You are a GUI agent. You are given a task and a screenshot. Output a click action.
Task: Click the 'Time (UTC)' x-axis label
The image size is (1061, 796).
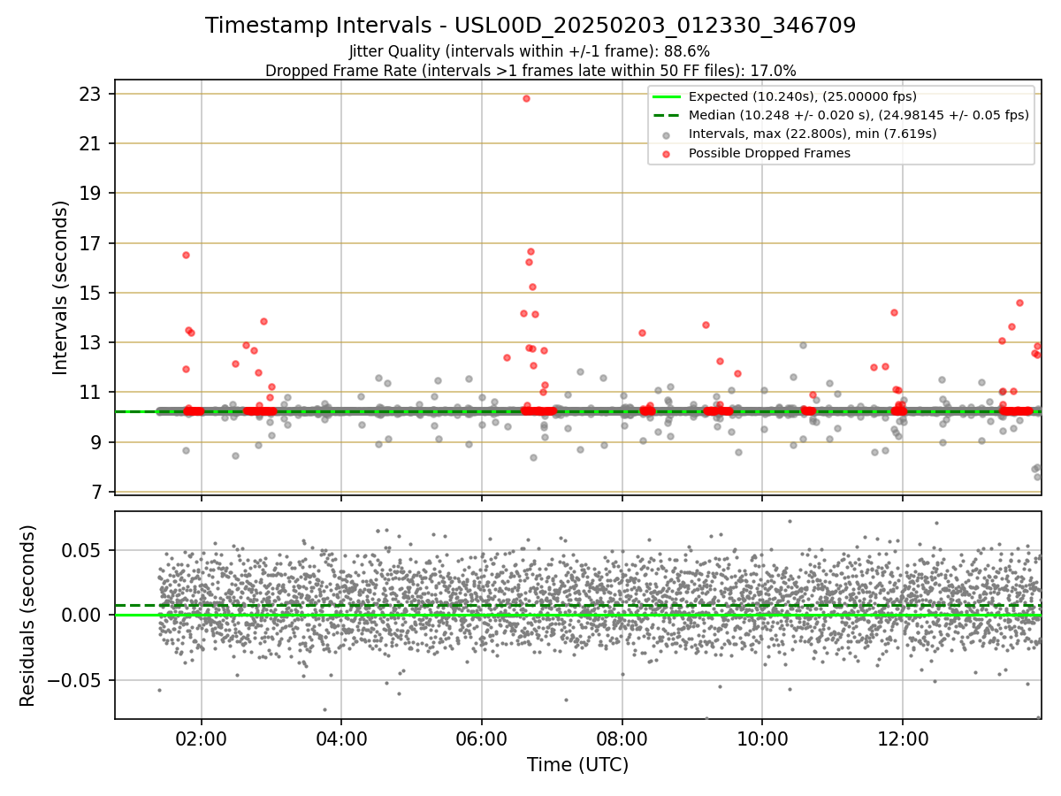pos(578,765)
